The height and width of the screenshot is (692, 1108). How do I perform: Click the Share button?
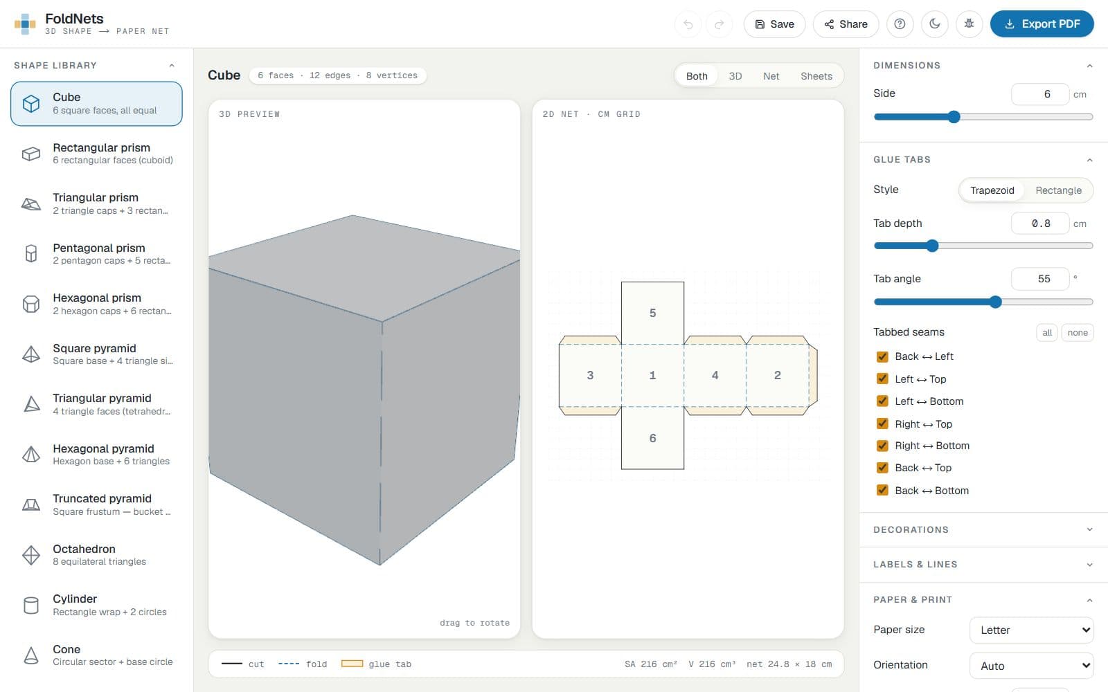[x=846, y=24]
